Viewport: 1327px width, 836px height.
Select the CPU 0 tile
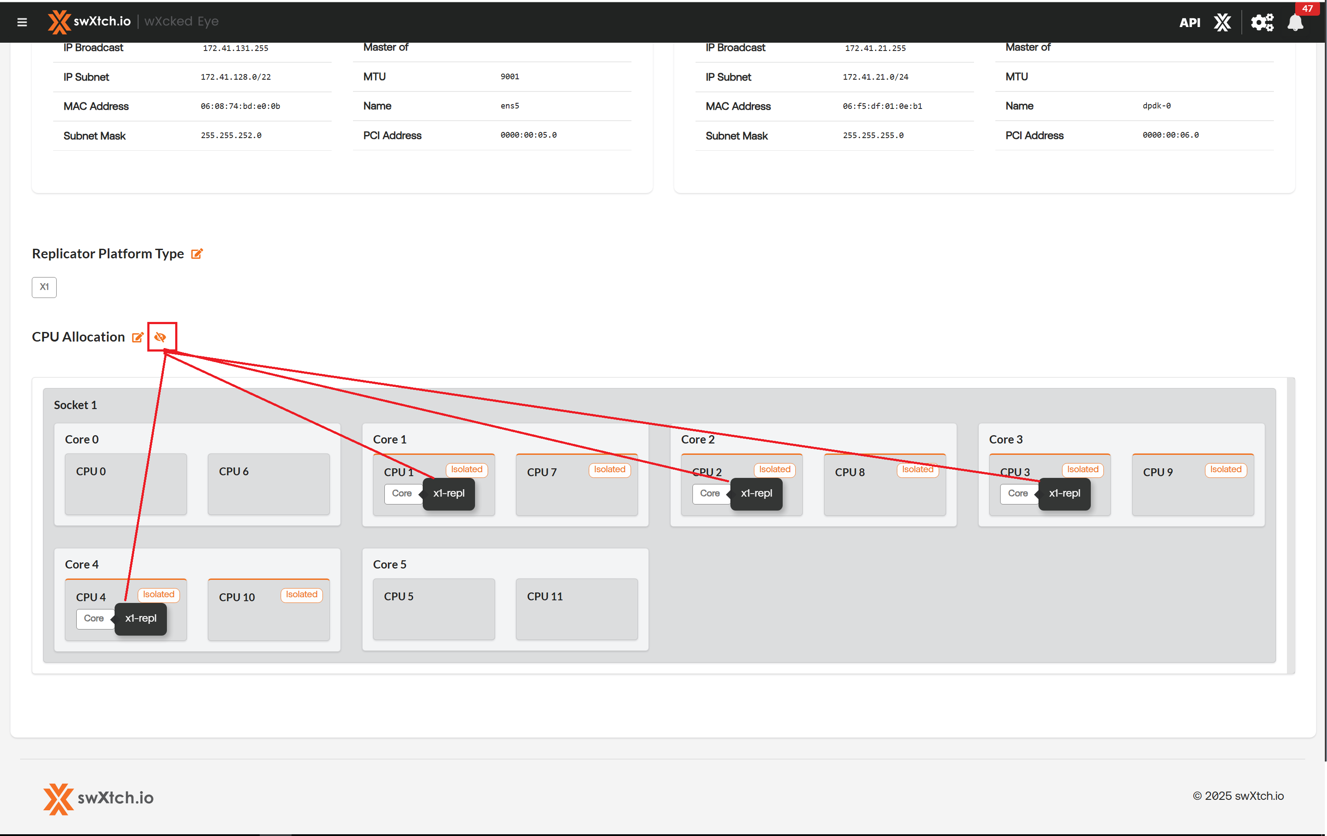(126, 484)
